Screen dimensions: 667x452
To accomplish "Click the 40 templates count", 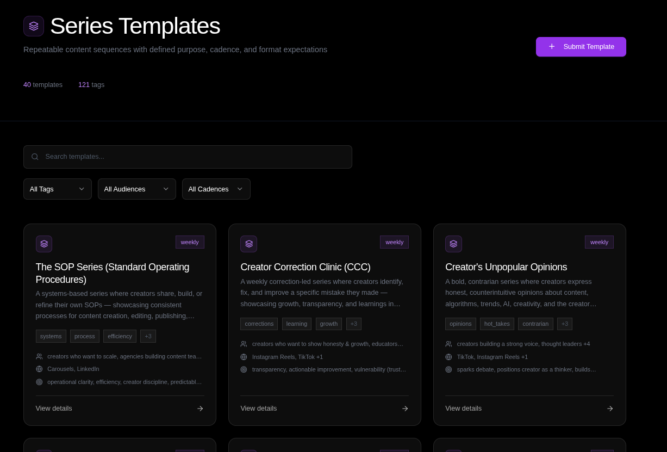I will coord(43,85).
